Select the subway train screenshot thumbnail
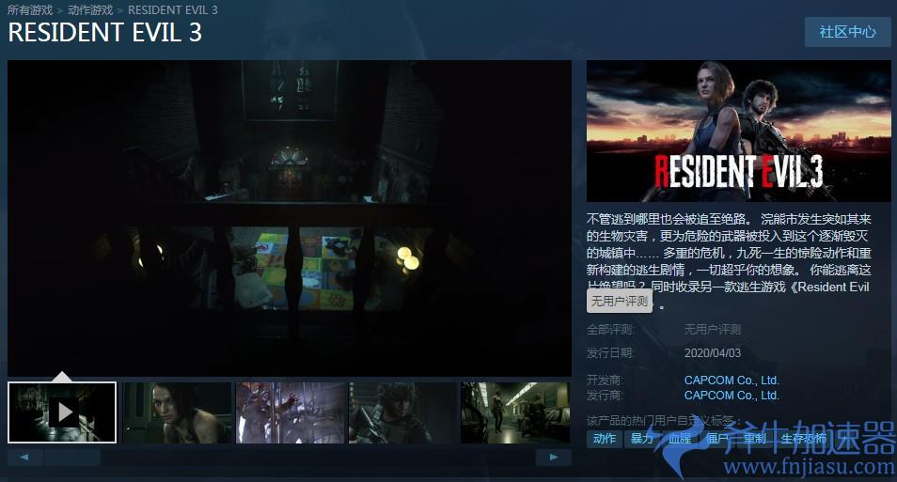This screenshot has height=482, width=897. pos(515,412)
